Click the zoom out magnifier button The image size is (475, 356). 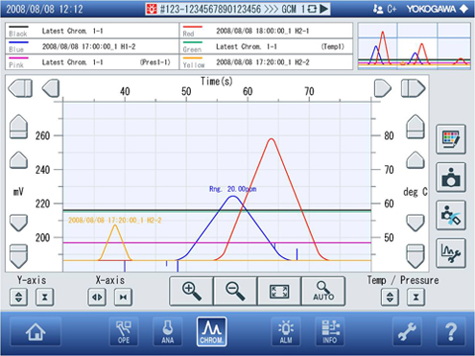click(x=235, y=292)
